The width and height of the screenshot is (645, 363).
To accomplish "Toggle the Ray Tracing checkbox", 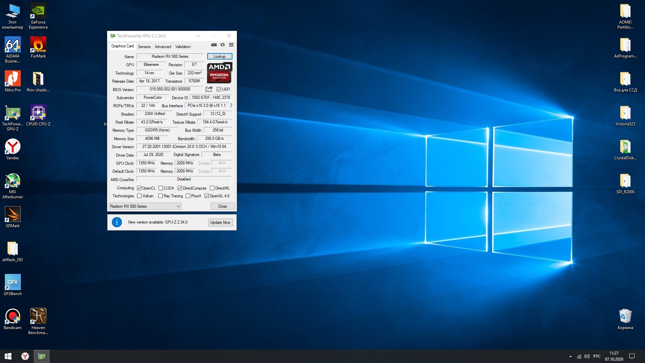I will pyautogui.click(x=161, y=196).
